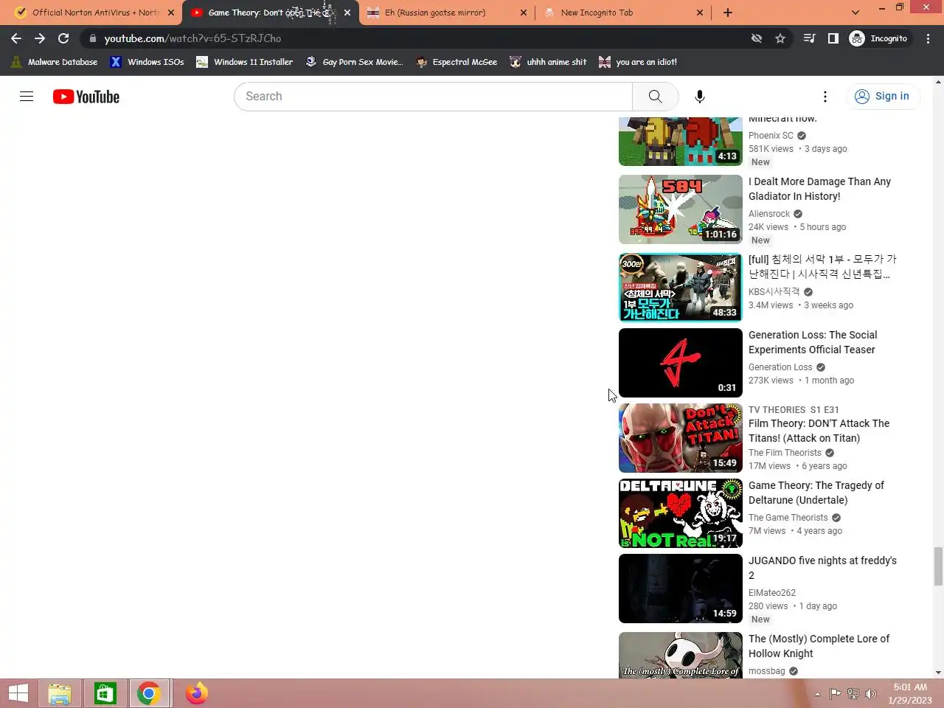Click the Chrome taskbar icon

(149, 693)
